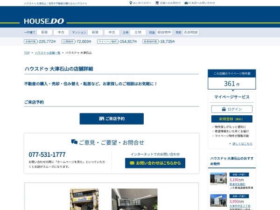Click the 361件 マイページ物件数 box

click(232, 79)
